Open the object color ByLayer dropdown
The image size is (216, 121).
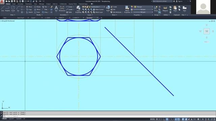(x=143, y=7)
